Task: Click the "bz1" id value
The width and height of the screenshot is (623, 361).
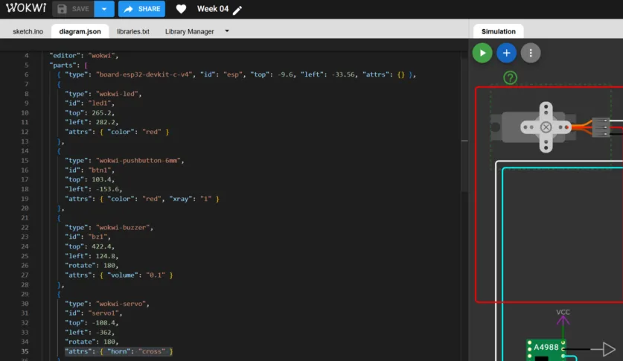Action: pyautogui.click(x=99, y=237)
